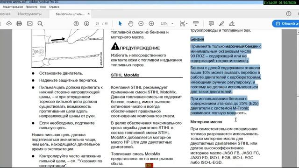Switch to the Инструменты tab

point(29,14)
